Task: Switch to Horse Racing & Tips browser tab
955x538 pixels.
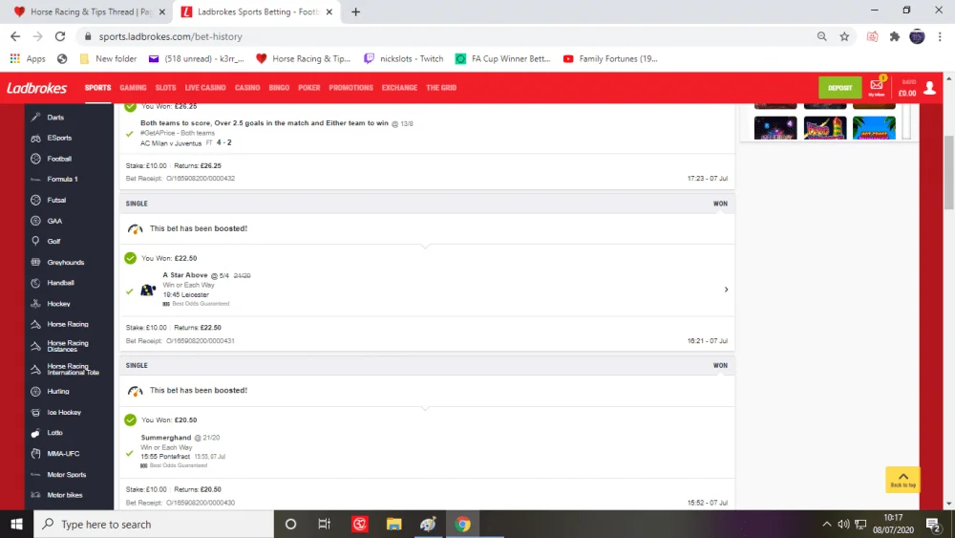Action: [88, 11]
